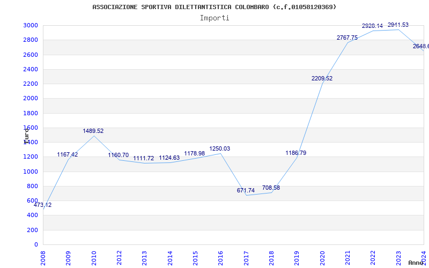429x268 pixels.
Task: Click the Anno axis title
Action: click(x=416, y=263)
